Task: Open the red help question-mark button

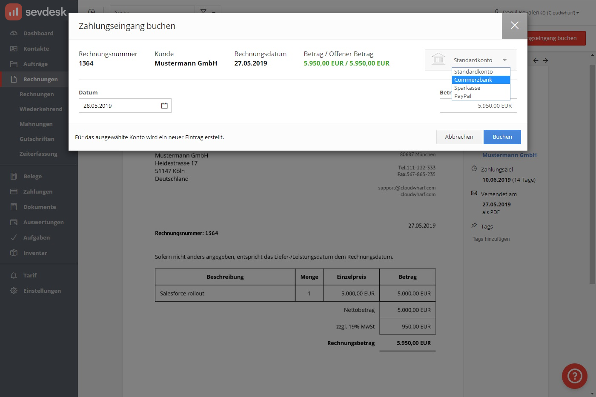Action: coord(575,376)
